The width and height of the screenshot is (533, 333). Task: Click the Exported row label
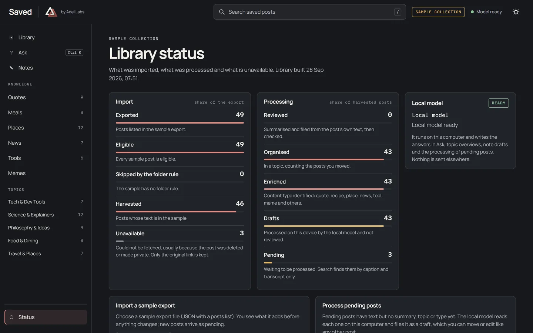[x=127, y=115]
